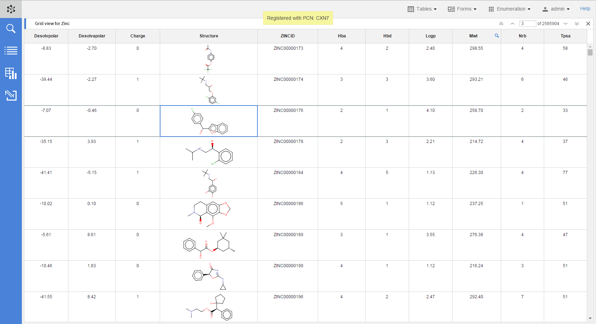Open the admin user menu
Image resolution: width=596 pixels, height=324 pixels.
pyautogui.click(x=556, y=9)
